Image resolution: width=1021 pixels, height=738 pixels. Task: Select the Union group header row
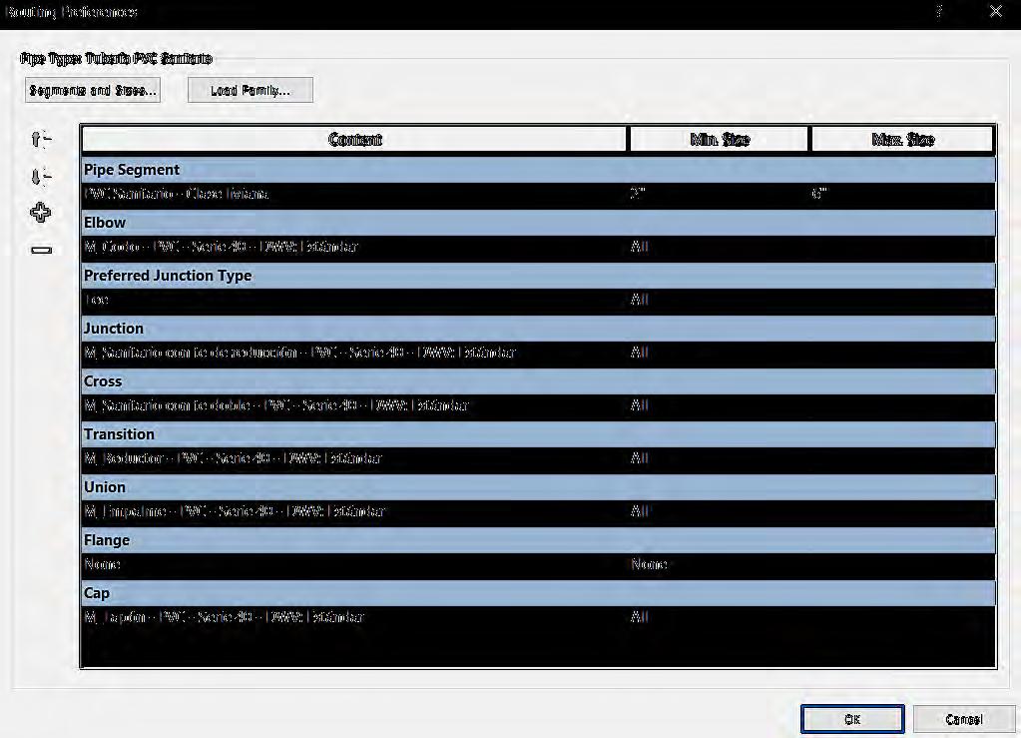[538, 487]
